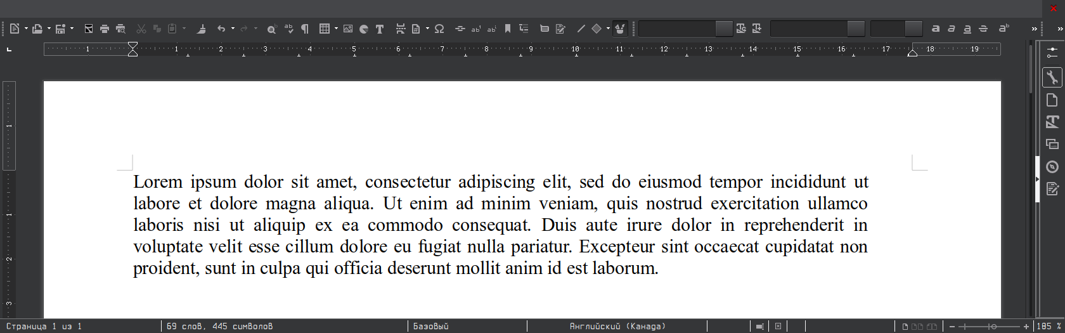Image resolution: width=1065 pixels, height=333 pixels.
Task: Click the Print icon in the toolbar
Action: point(105,29)
